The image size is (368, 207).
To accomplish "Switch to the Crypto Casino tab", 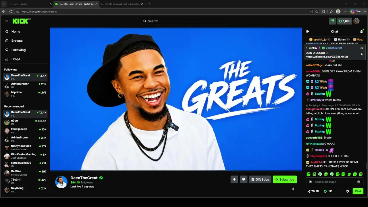I will pos(122,4).
